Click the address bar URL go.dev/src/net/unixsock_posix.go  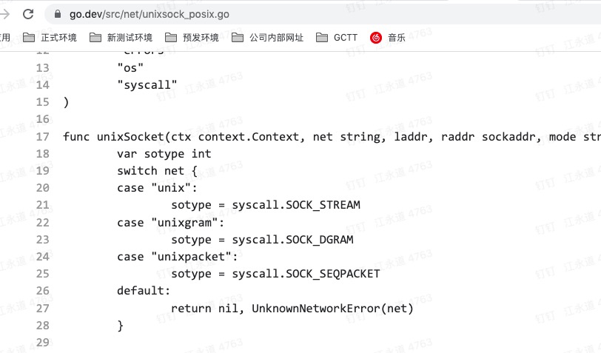(x=149, y=15)
